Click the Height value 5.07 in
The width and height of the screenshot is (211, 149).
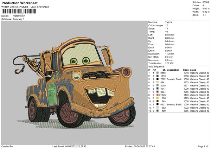pyautogui.click(x=206, y=8)
